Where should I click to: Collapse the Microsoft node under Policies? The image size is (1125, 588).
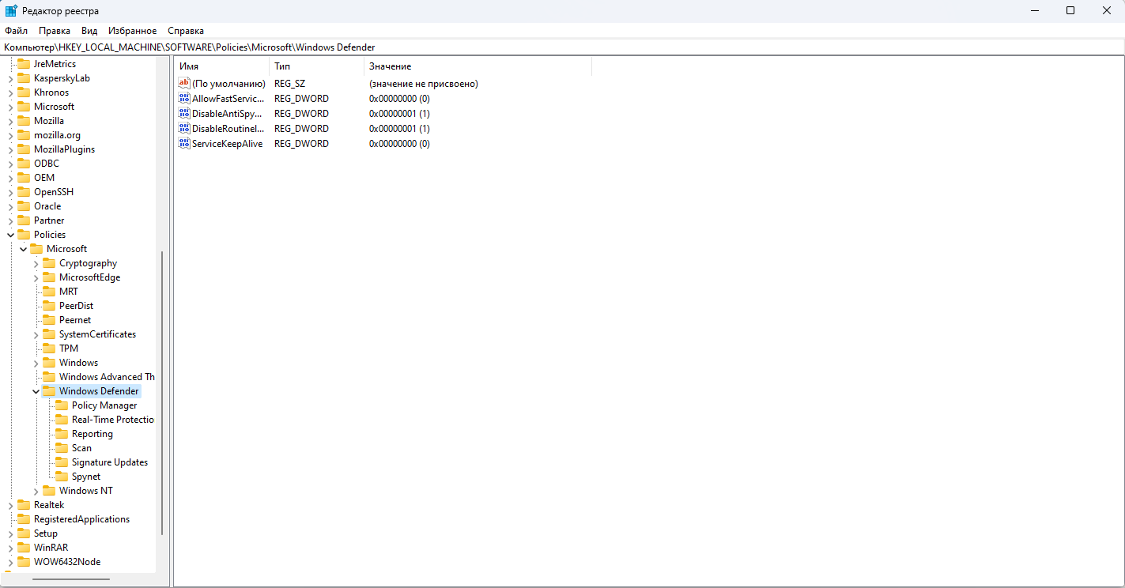tap(23, 249)
